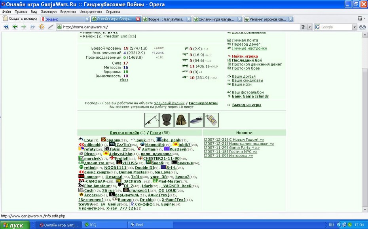Switch to the Рейтинг игроков tab

tap(269, 19)
